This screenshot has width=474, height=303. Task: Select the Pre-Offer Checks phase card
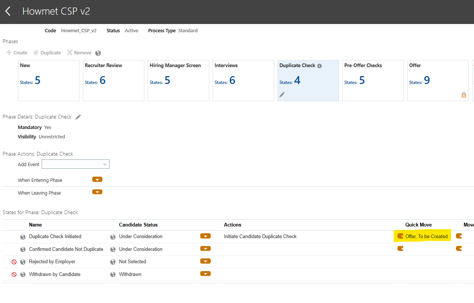point(373,81)
